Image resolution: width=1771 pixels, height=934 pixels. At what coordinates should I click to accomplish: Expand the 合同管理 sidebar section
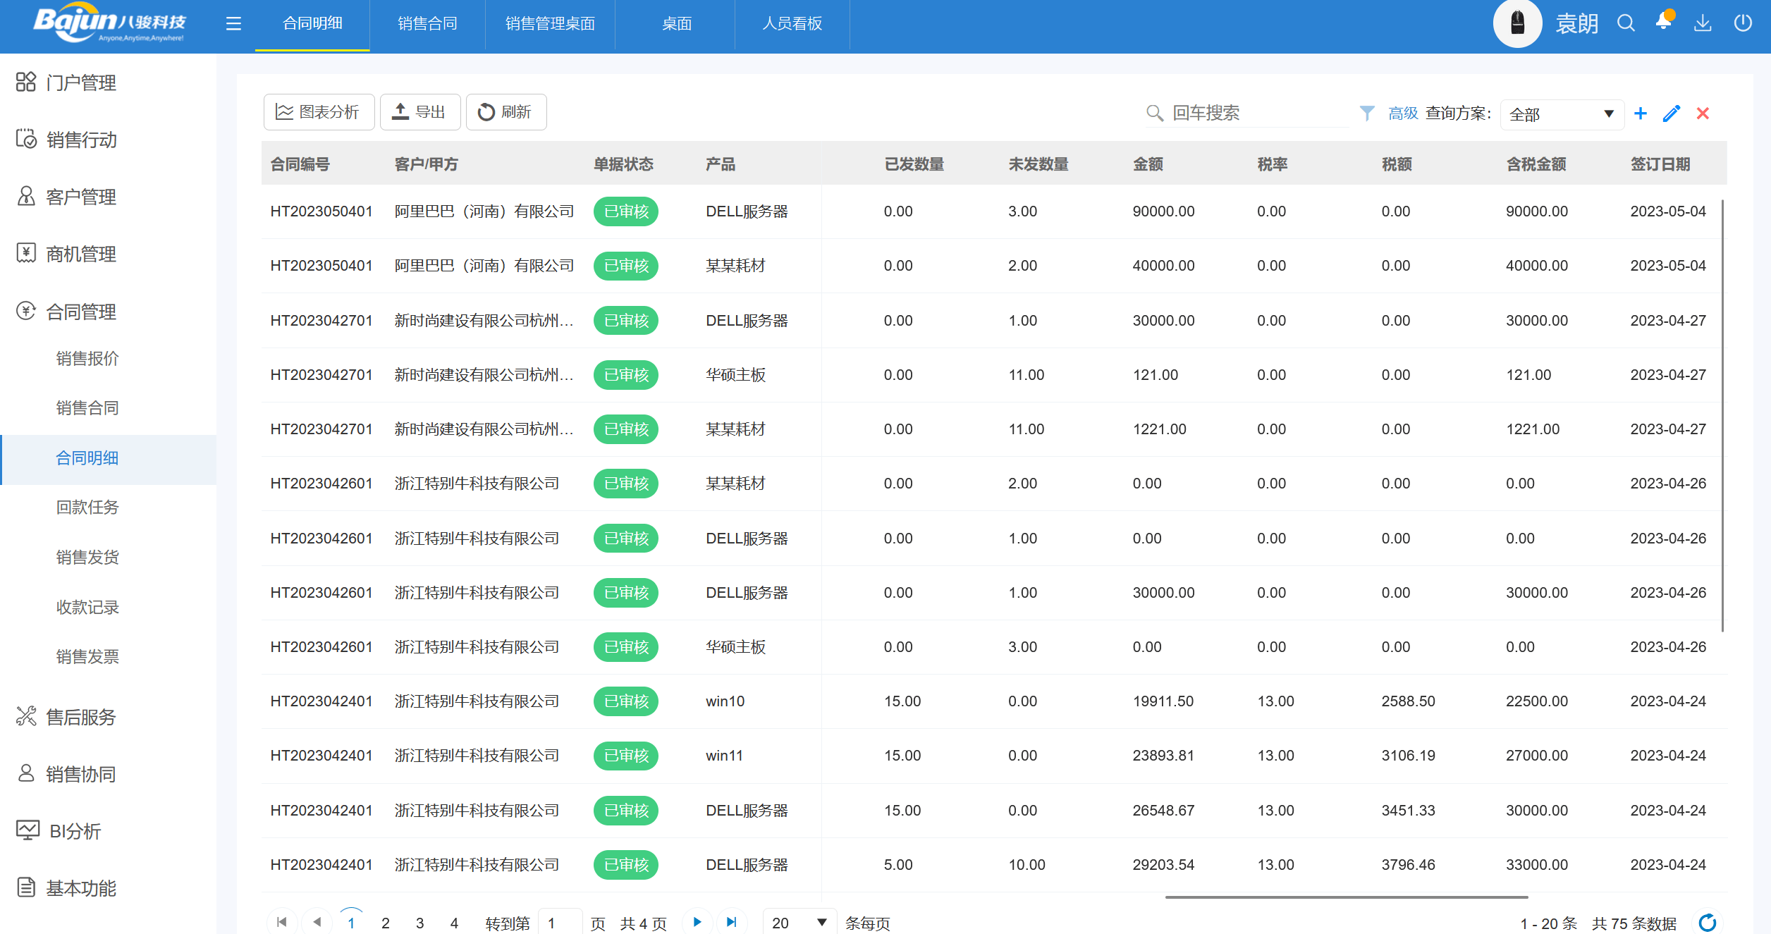[81, 312]
